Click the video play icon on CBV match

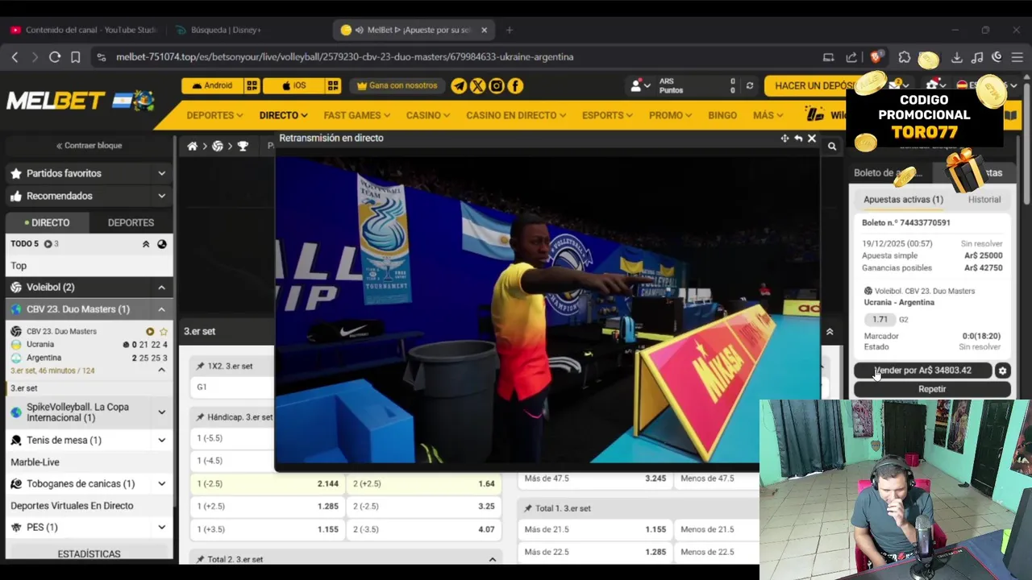150,331
